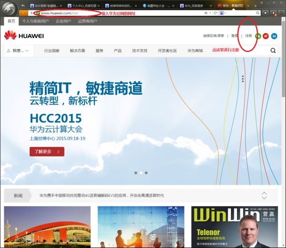Image resolution: width=286 pixels, height=248 pixels.
Task: Click the forward chevron next to back button
Action: 31,13
